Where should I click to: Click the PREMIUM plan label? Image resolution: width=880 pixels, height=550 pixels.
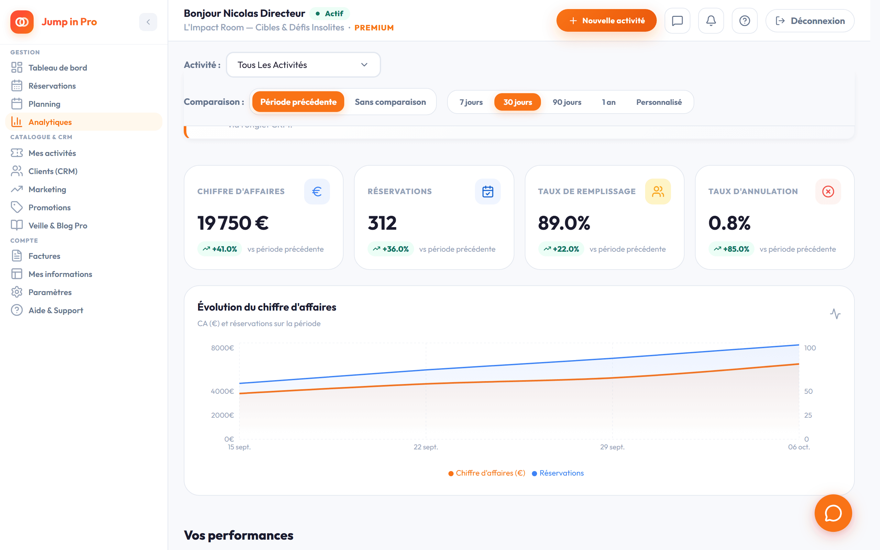pyautogui.click(x=374, y=27)
